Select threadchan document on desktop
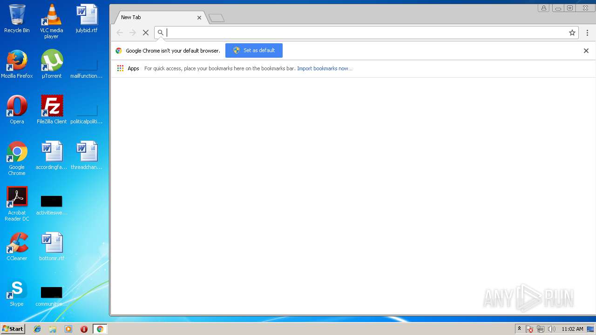Viewport: 596px width, 335px height. click(87, 155)
